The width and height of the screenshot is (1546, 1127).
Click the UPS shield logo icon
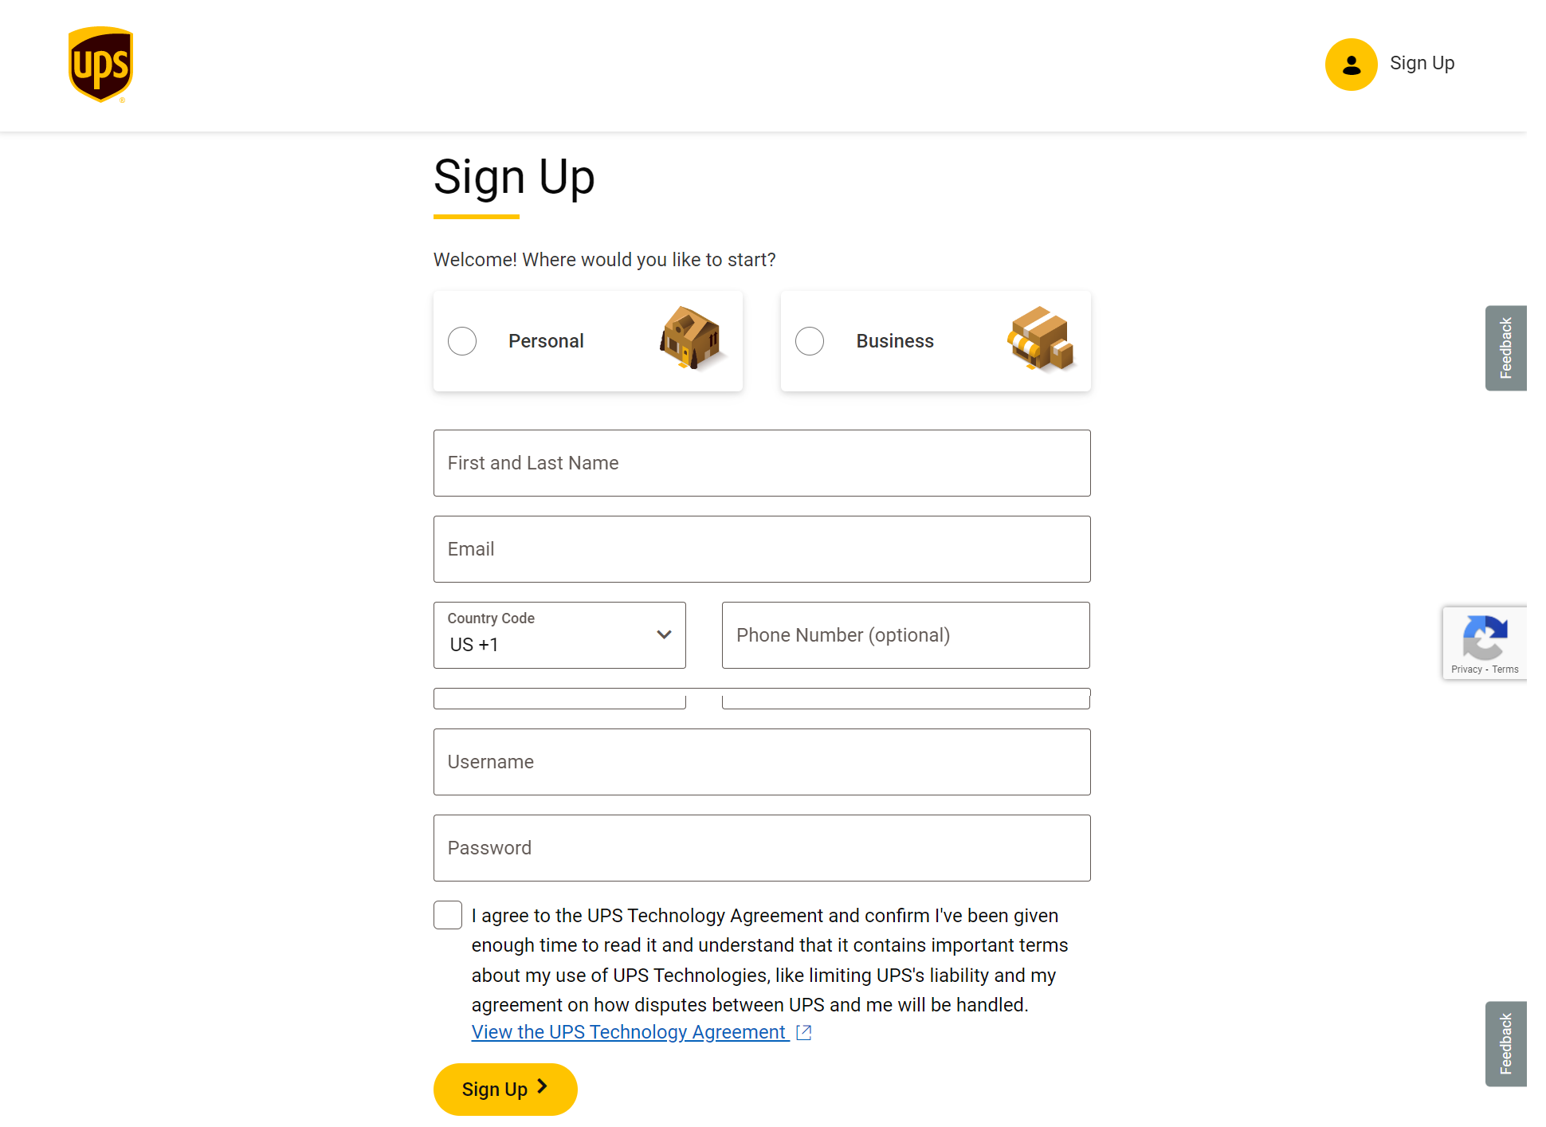click(x=100, y=64)
